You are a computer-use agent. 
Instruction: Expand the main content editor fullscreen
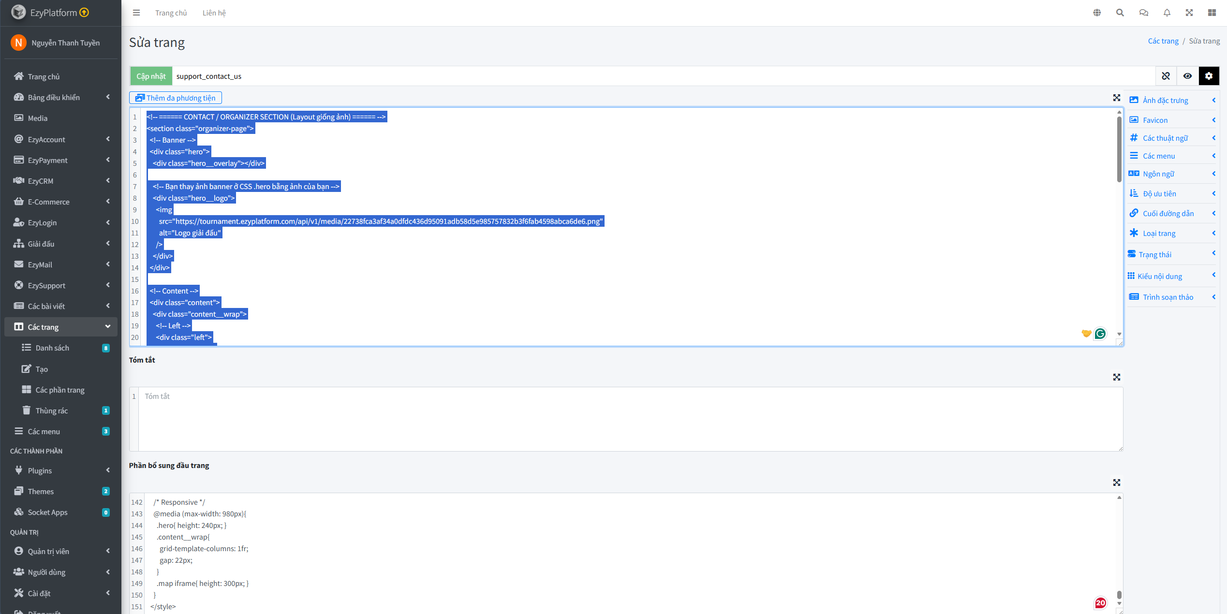point(1116,98)
